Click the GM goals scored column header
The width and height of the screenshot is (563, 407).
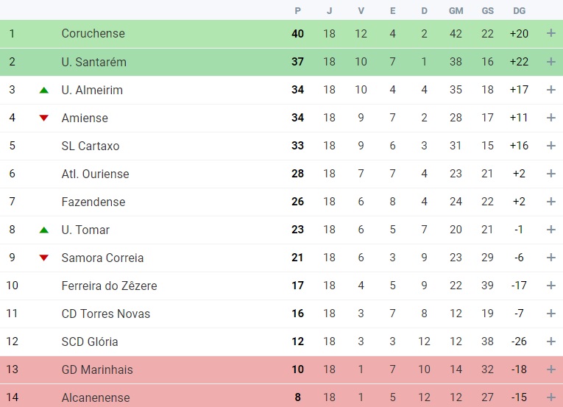[x=456, y=11]
